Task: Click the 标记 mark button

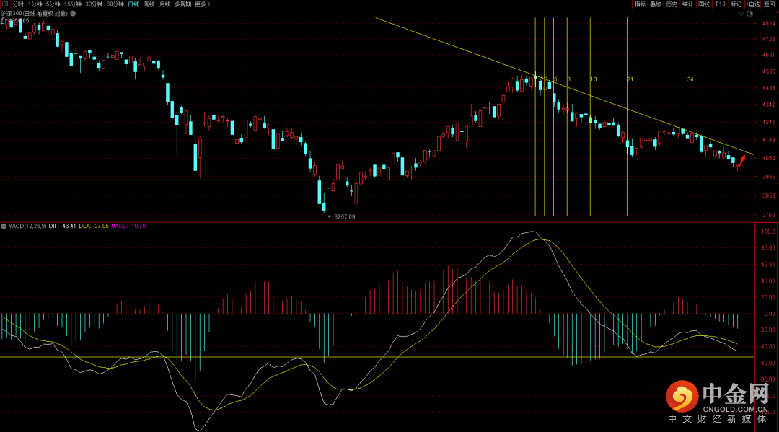Action: click(736, 4)
